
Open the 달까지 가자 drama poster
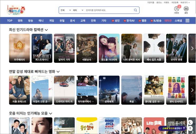tap(64, 48)
